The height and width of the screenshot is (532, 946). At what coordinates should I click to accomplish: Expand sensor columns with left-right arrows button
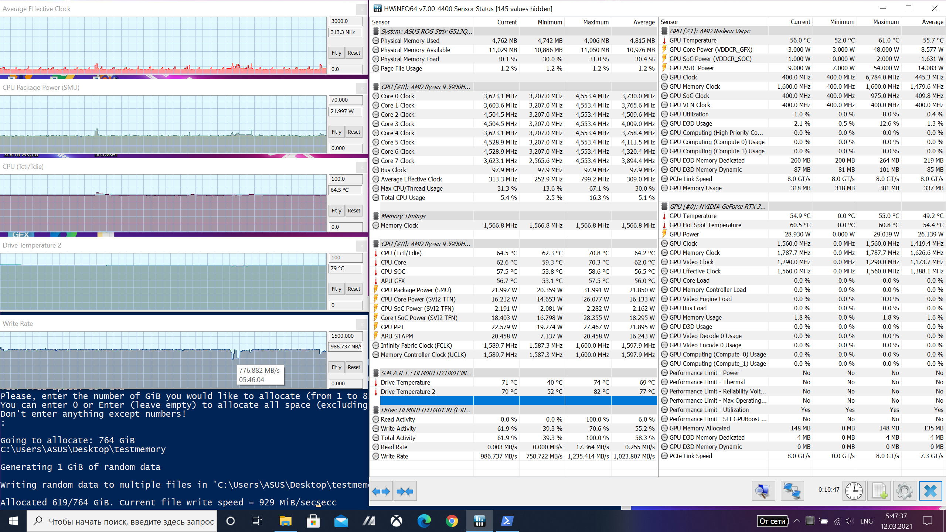click(x=381, y=491)
